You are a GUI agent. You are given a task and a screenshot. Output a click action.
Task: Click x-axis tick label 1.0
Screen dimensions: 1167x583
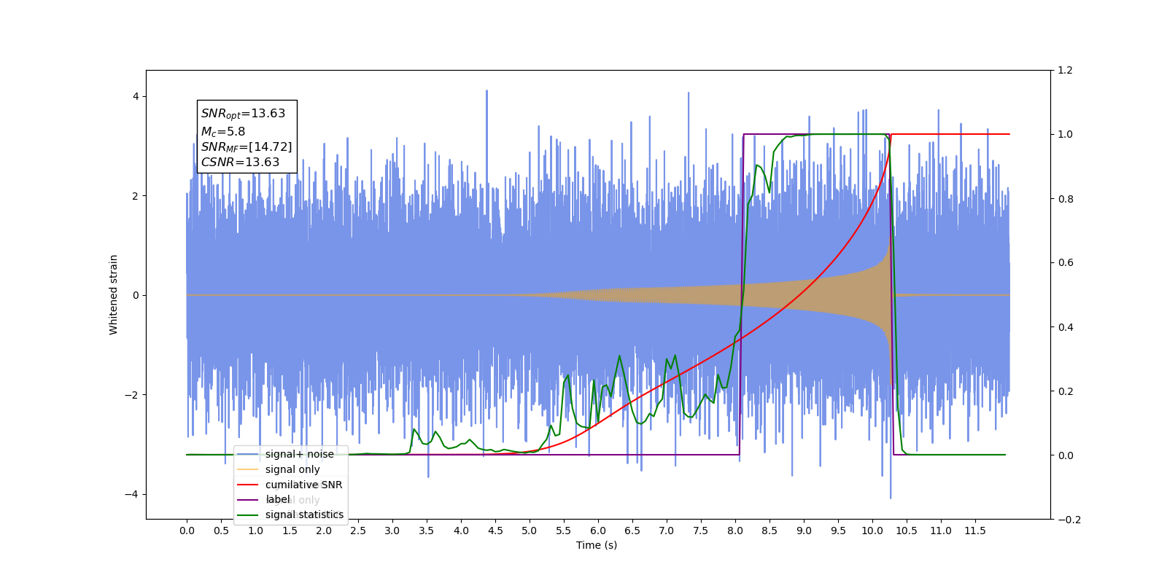point(255,531)
